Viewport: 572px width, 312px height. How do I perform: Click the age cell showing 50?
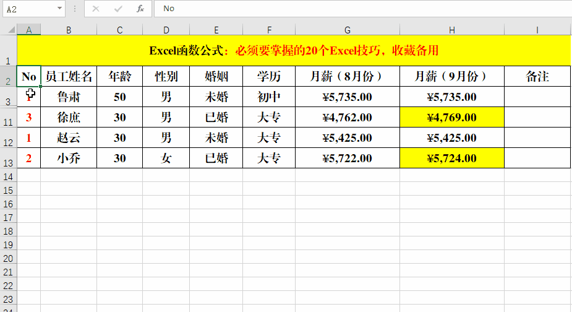[119, 97]
